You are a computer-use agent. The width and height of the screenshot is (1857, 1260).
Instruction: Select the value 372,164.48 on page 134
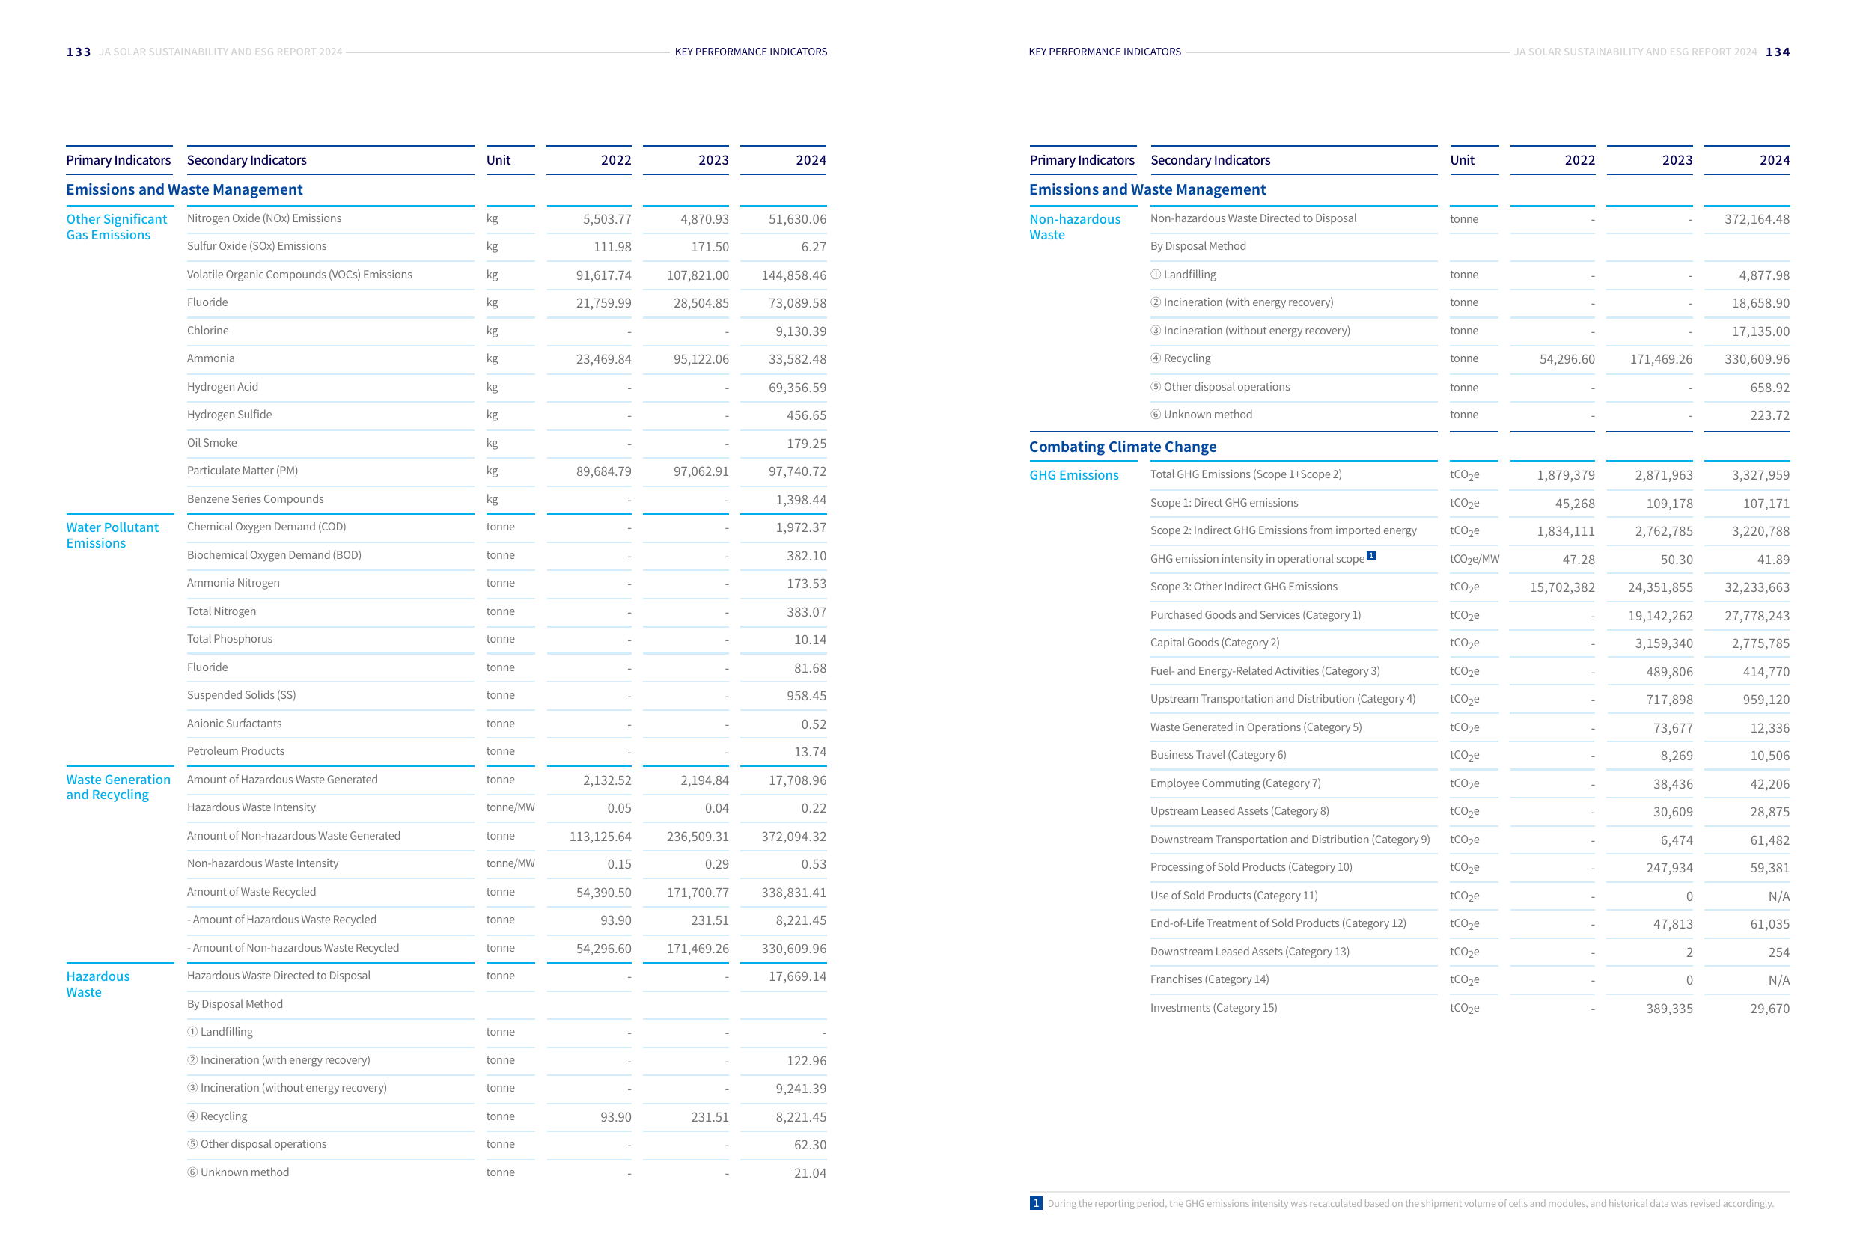pos(1757,219)
